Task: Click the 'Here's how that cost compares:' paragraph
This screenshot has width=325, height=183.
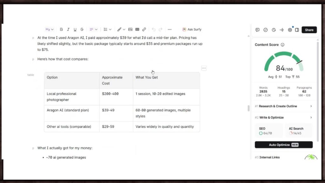Action: click(x=63, y=59)
